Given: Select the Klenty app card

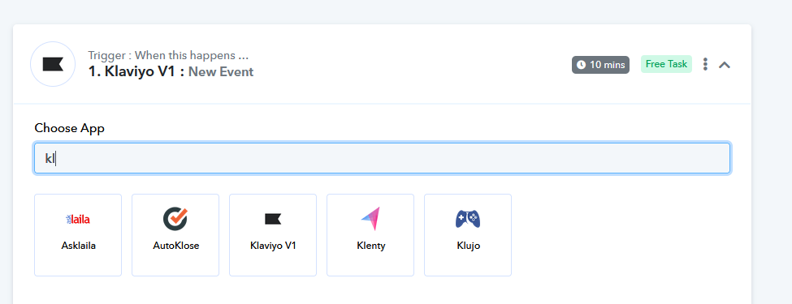Looking at the screenshot, I should click(370, 235).
